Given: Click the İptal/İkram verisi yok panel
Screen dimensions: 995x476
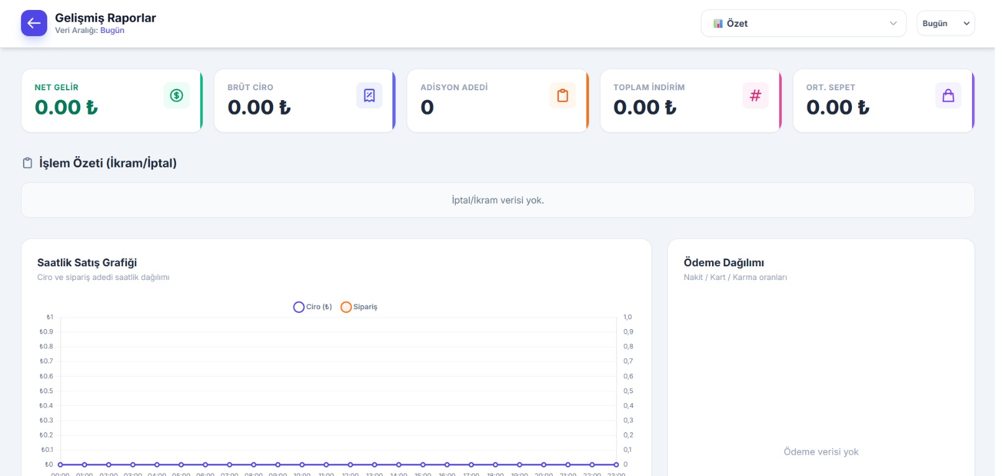Looking at the screenshot, I should click(x=498, y=200).
